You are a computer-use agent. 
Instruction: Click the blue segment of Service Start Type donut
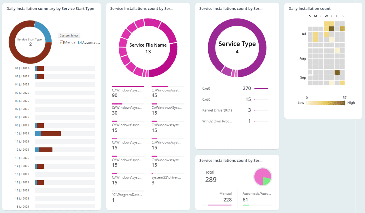[x=45, y=31]
